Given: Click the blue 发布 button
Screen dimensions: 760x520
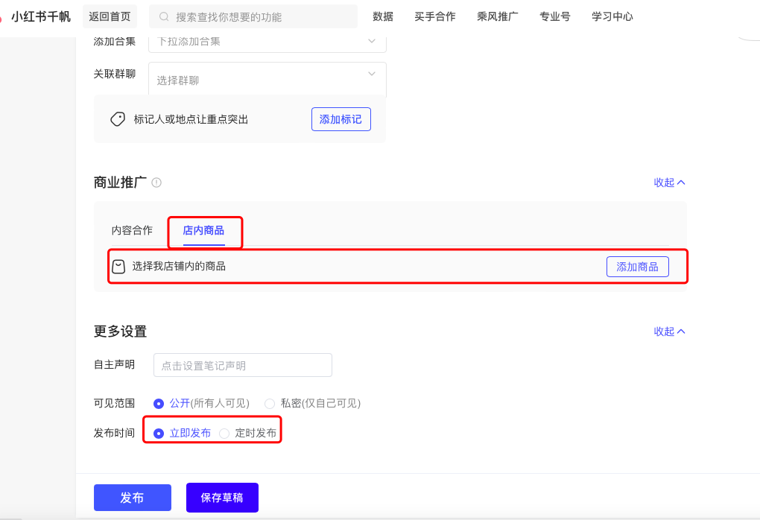Looking at the screenshot, I should pyautogui.click(x=133, y=498).
